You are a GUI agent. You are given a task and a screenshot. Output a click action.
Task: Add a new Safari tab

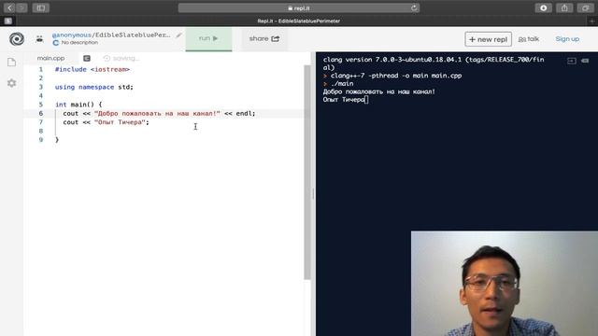(592, 21)
